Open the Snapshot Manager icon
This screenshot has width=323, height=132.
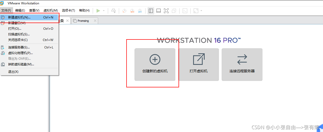click(140, 11)
